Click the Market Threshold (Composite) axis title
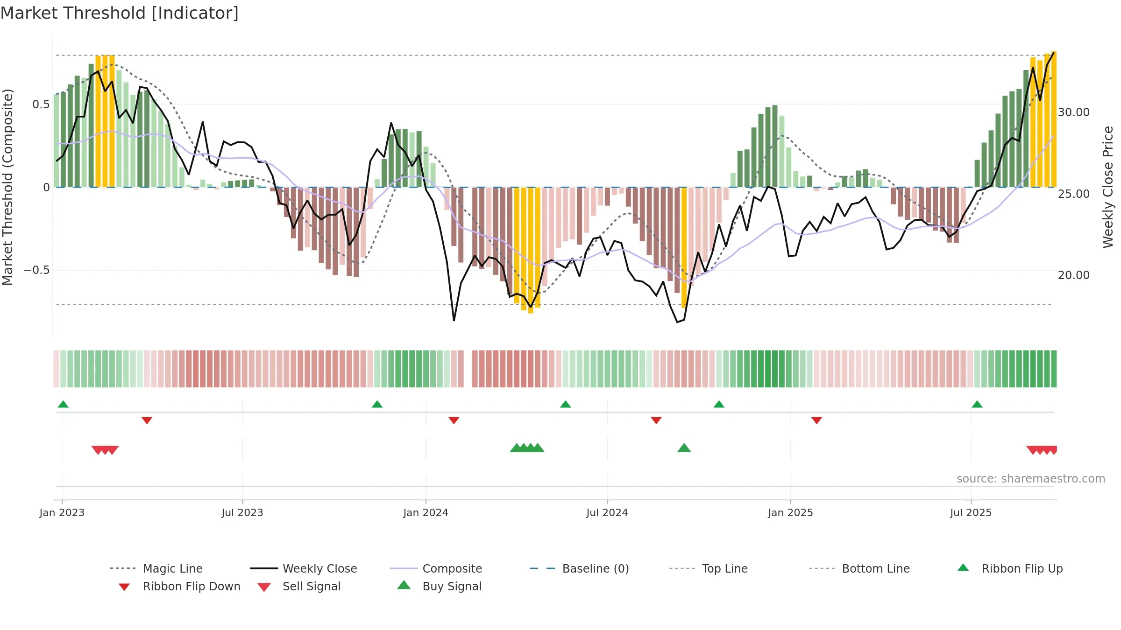1121x630 pixels. coord(7,187)
